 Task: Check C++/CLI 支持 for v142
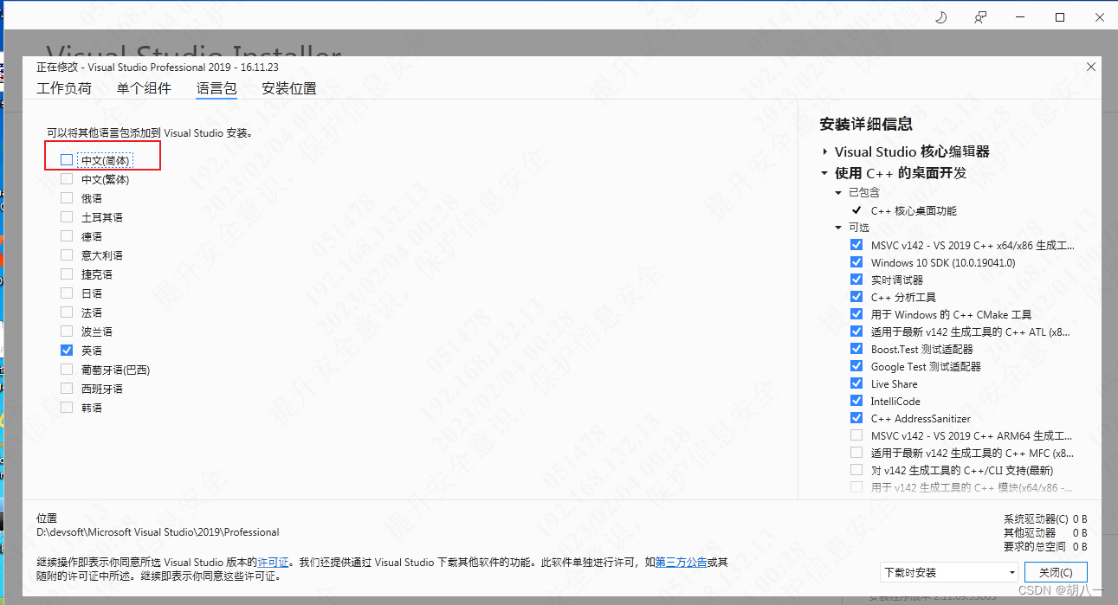coord(856,470)
